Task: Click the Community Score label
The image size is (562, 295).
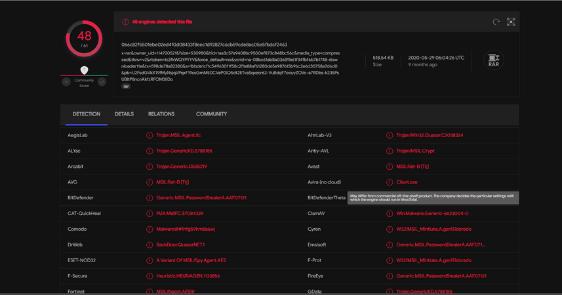Action: point(84,83)
